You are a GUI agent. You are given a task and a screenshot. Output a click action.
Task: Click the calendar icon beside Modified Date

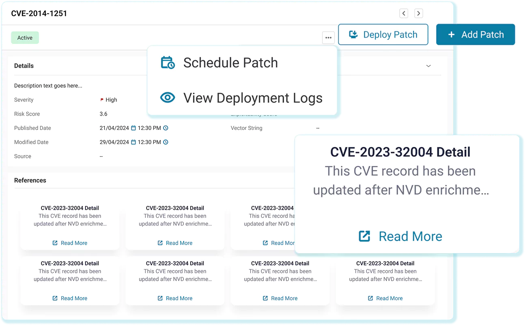(x=133, y=142)
